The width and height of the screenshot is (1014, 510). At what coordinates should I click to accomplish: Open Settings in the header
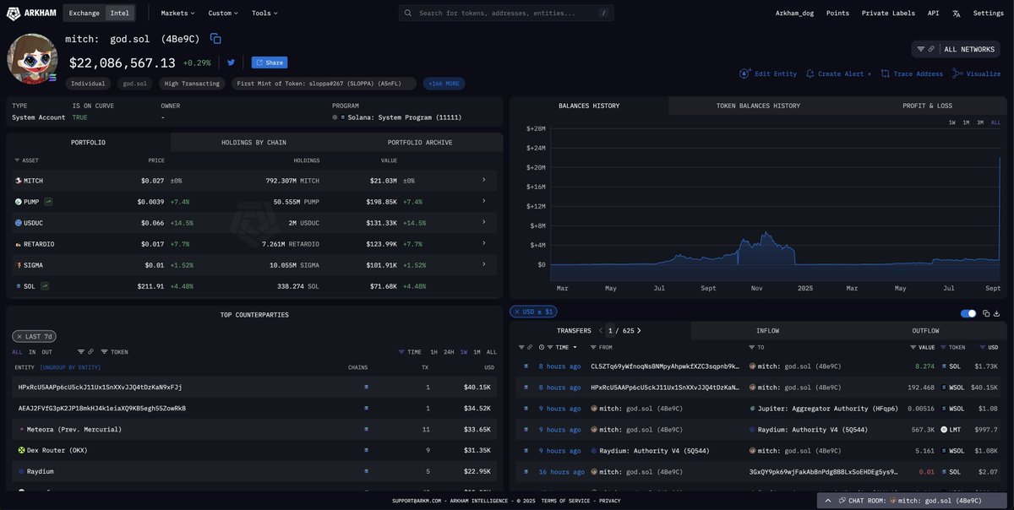pyautogui.click(x=989, y=14)
